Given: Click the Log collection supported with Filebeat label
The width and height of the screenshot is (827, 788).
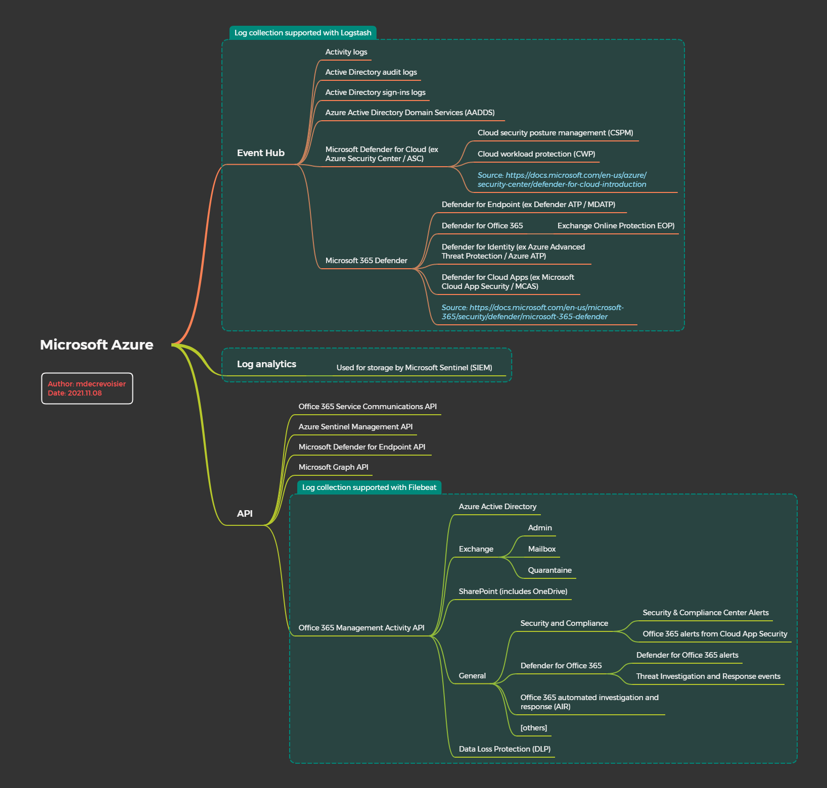Looking at the screenshot, I should pos(369,487).
